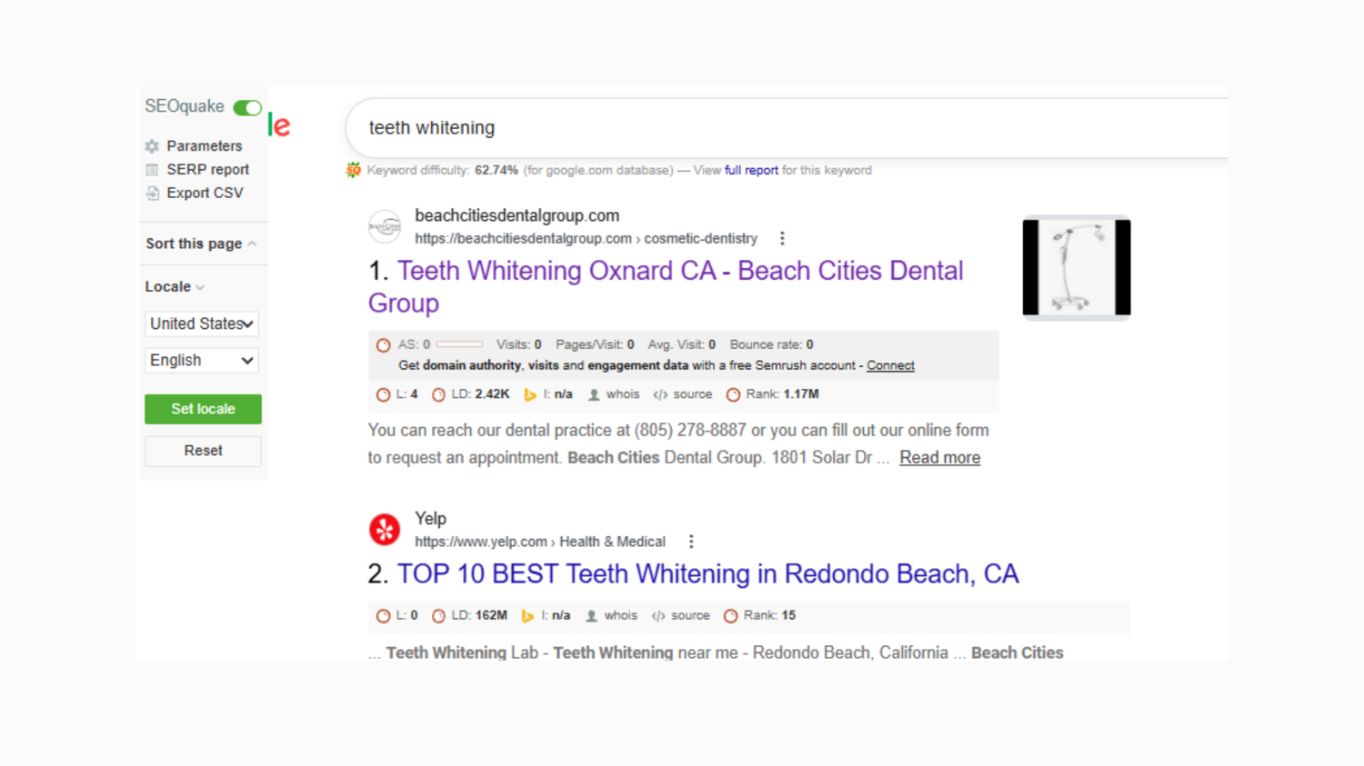Click the Bing index icon on first result
Image resolution: width=1364 pixels, height=766 pixels.
tap(529, 394)
